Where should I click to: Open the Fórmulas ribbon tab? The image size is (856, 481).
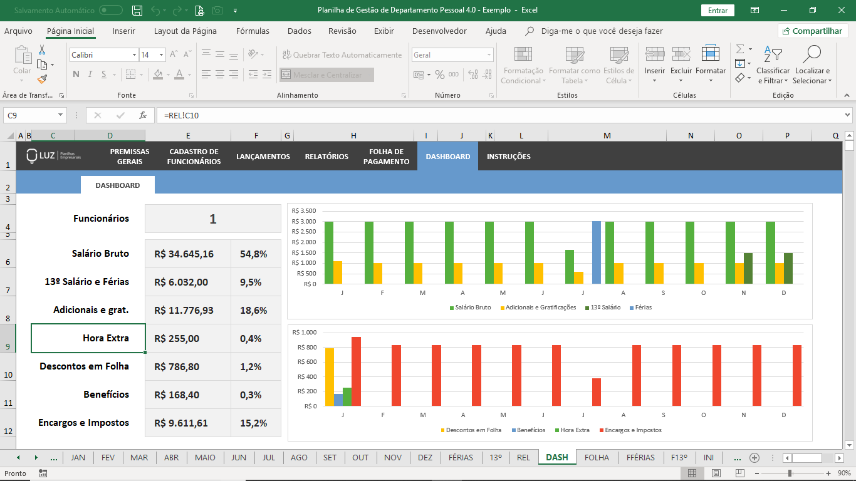pyautogui.click(x=253, y=31)
